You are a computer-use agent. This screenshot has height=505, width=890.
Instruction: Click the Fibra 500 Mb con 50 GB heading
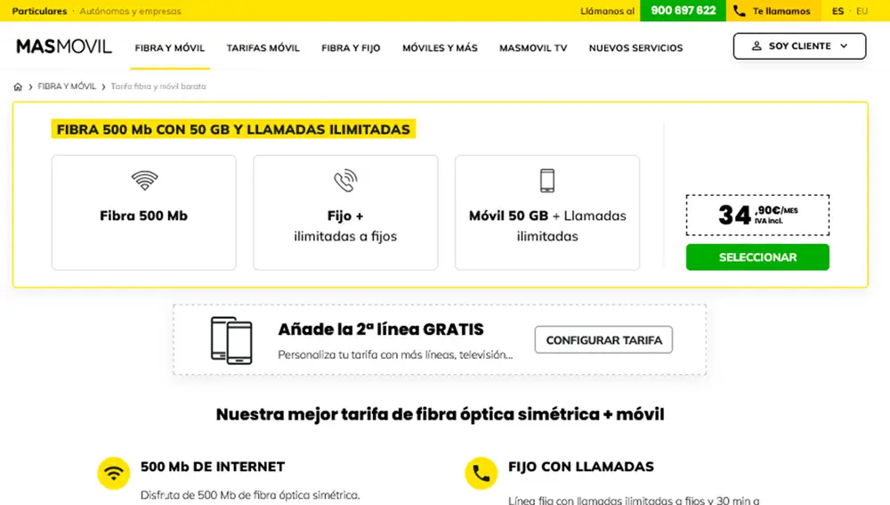click(233, 129)
